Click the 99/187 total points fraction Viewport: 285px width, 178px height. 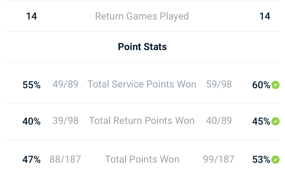219,159
